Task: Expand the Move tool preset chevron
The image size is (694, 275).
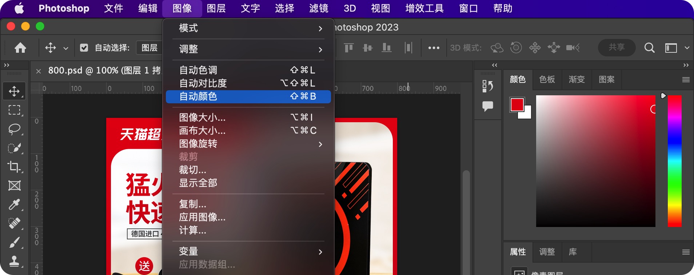Action: 66,48
